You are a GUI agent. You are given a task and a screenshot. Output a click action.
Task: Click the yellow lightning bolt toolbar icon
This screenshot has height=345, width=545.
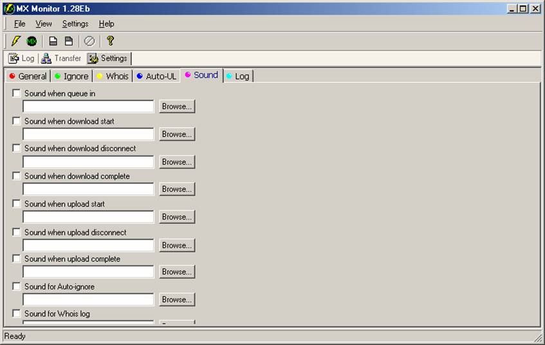click(15, 41)
